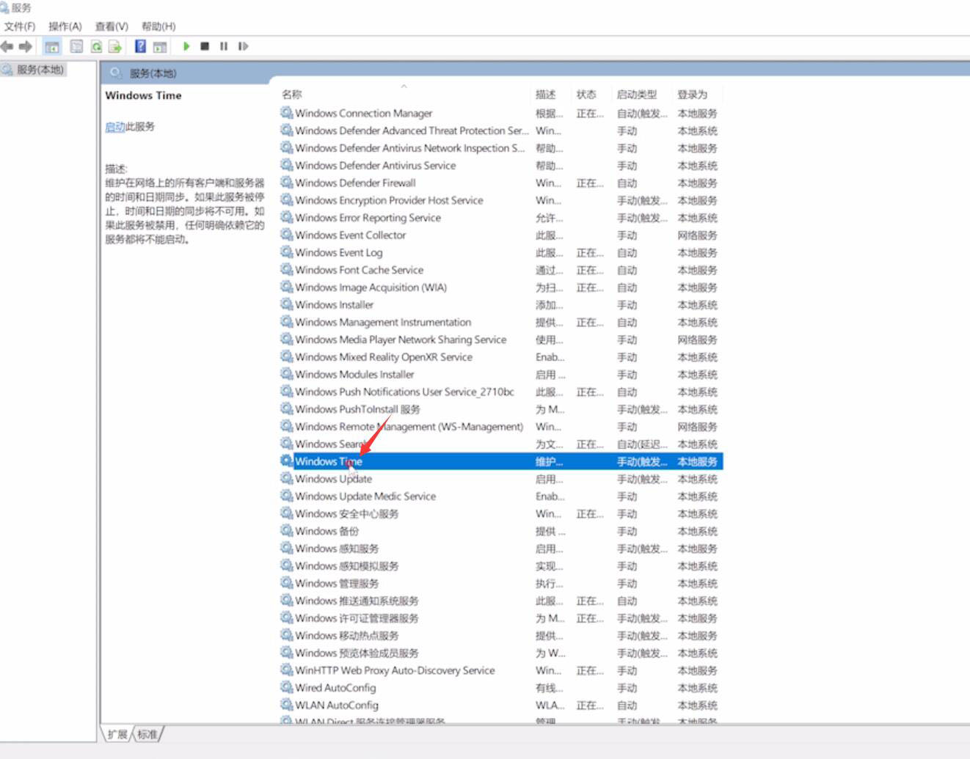Go back with the left arrow toolbar icon
970x759 pixels.
pyautogui.click(x=7, y=46)
